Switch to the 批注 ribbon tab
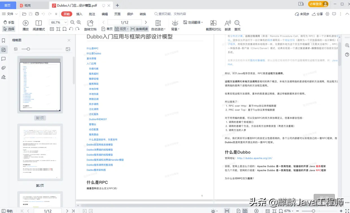The width and height of the screenshot is (350, 213). click(92, 14)
